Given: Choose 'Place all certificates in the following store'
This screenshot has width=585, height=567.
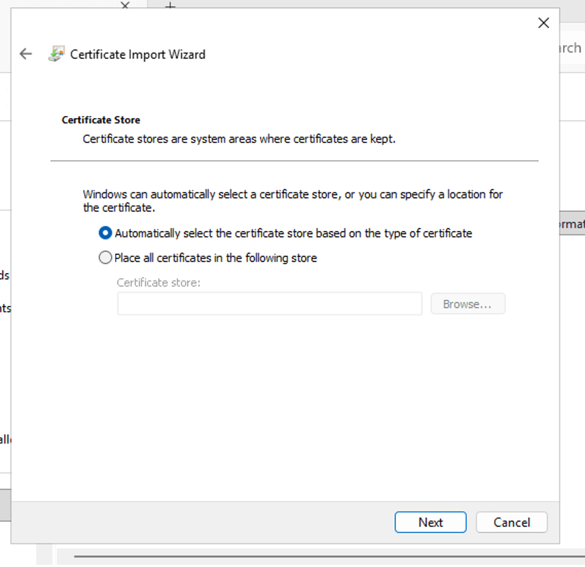Looking at the screenshot, I should pyautogui.click(x=105, y=258).
